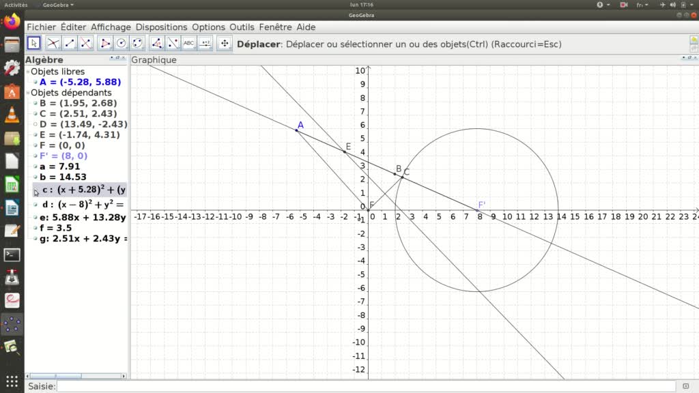The width and height of the screenshot is (699, 393).
Task: Select the angle measurement tool
Action: [x=157, y=44]
